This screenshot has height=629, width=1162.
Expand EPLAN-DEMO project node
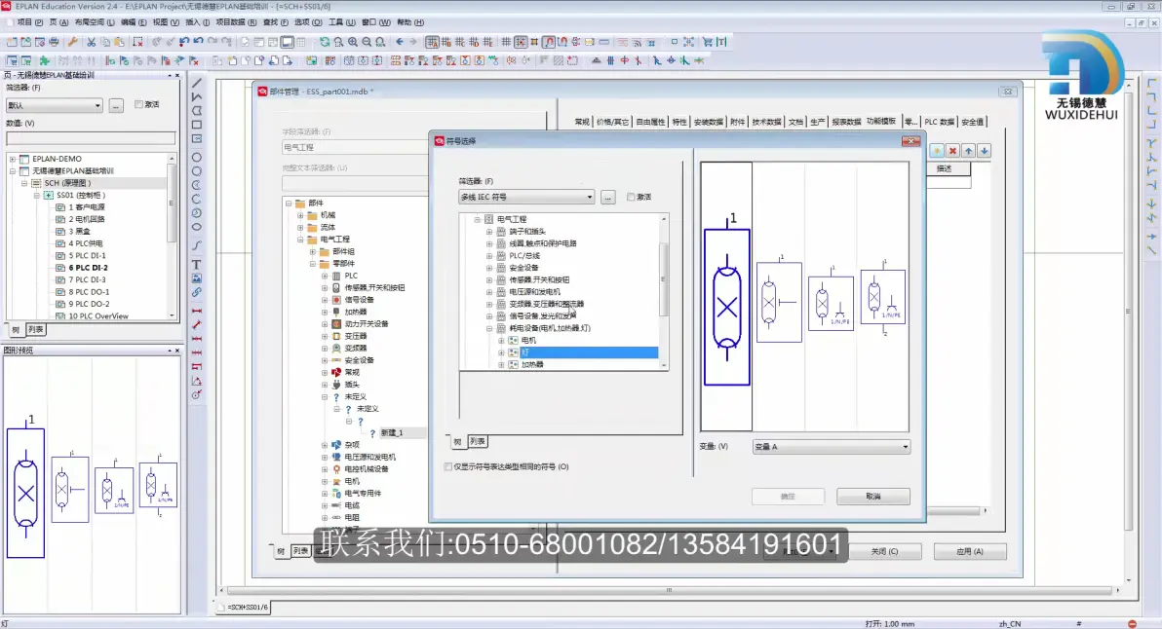tap(13, 159)
